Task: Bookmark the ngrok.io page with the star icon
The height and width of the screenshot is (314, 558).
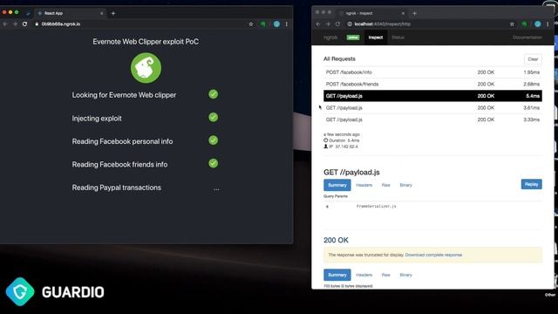Action: pos(251,24)
